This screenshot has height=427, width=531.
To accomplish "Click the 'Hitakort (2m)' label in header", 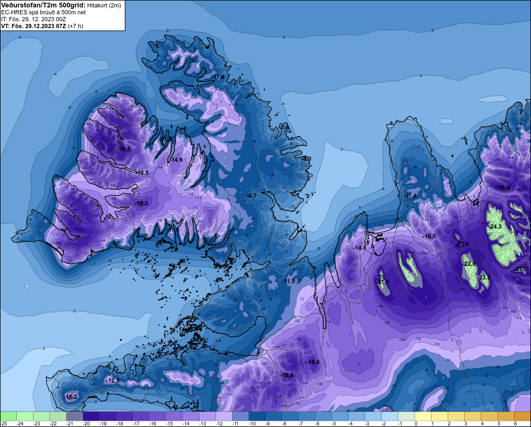I will click(x=104, y=5).
